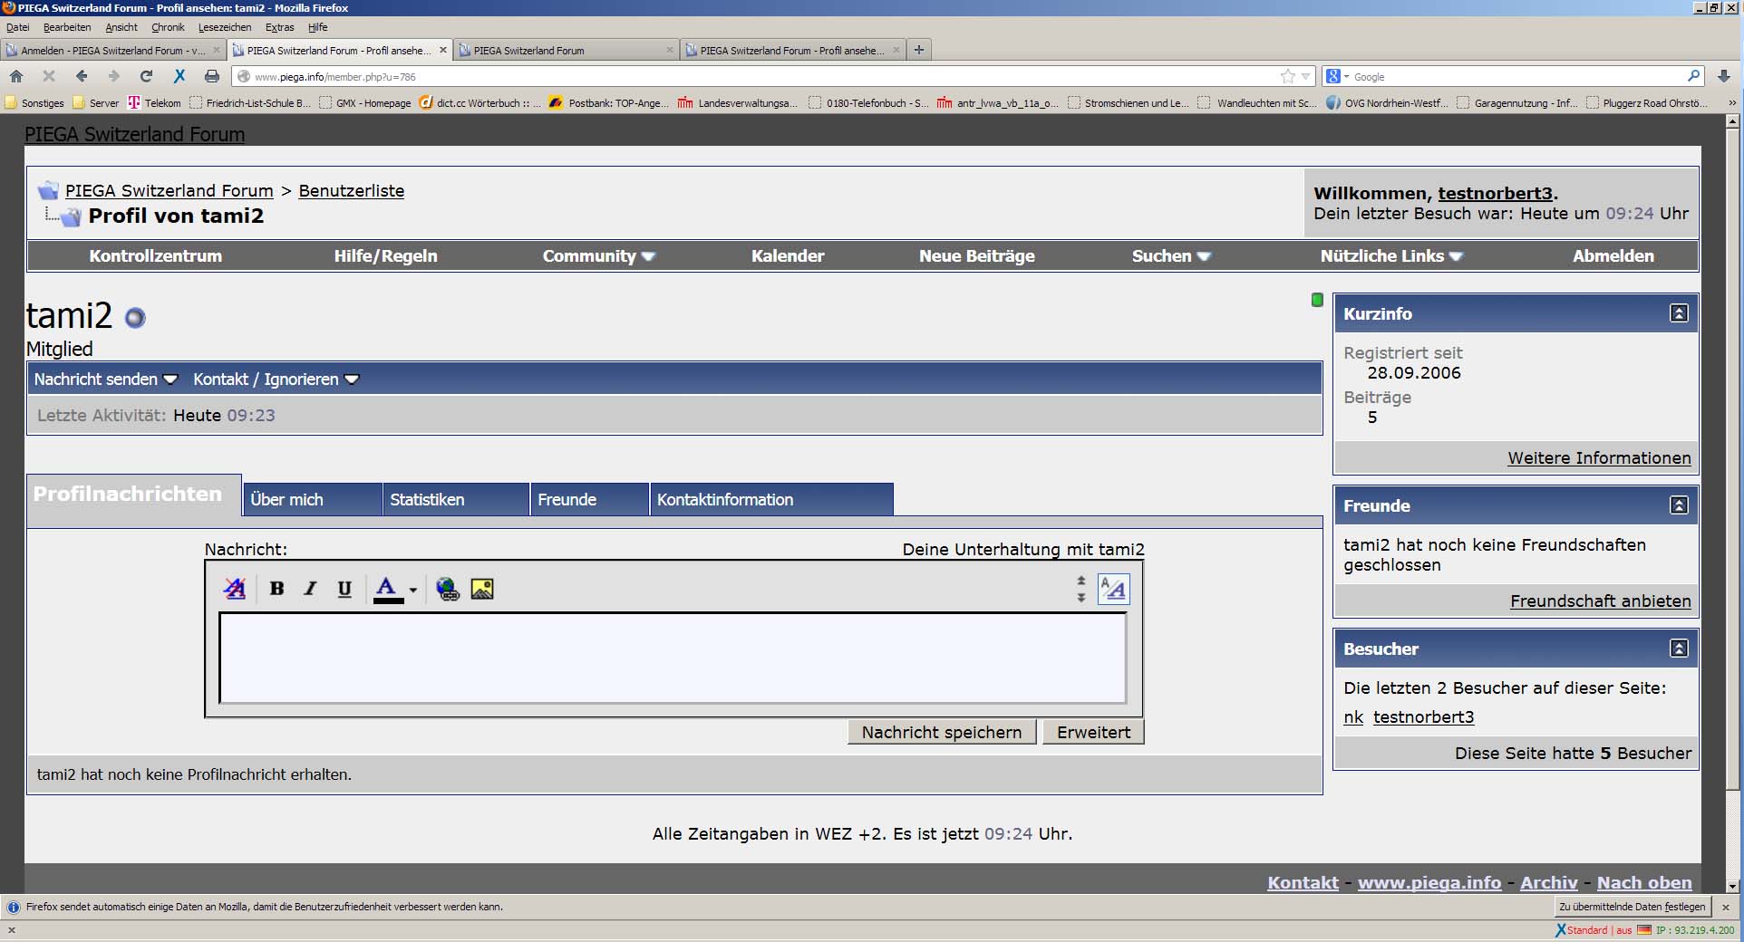Click the browser reload icon
Image resolution: width=1744 pixels, height=942 pixels.
[146, 76]
